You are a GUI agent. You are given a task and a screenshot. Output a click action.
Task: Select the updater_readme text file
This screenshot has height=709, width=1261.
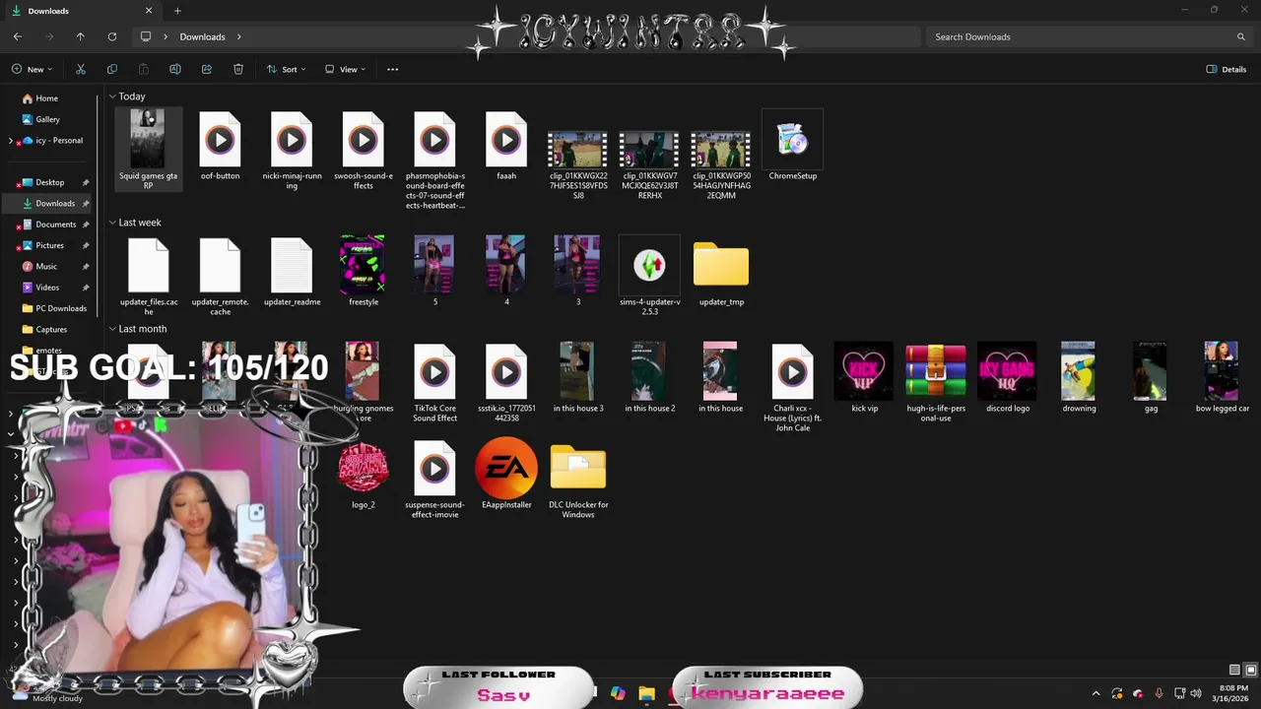click(292, 272)
